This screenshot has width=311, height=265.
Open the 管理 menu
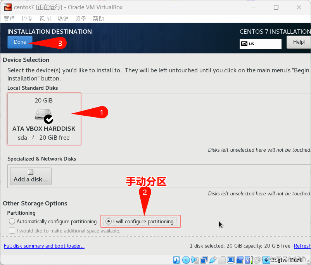(x=9, y=19)
